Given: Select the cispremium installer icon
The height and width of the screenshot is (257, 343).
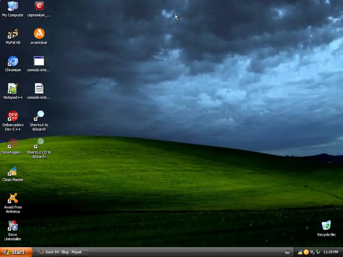Looking at the screenshot, I should click(x=39, y=9).
